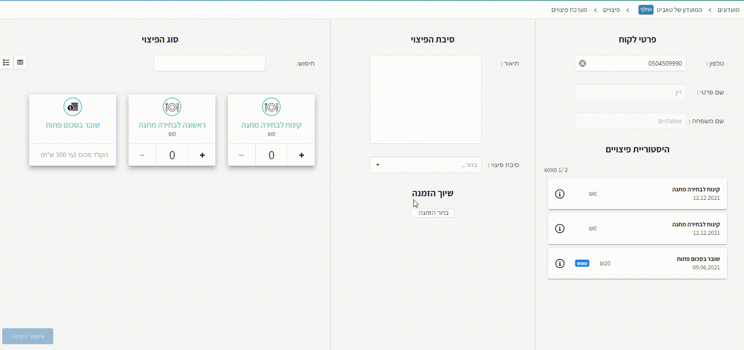Image resolution: width=744 pixels, height=350 pixels.
Task: Click the שיוך הזמנה heading
Action: (x=433, y=194)
